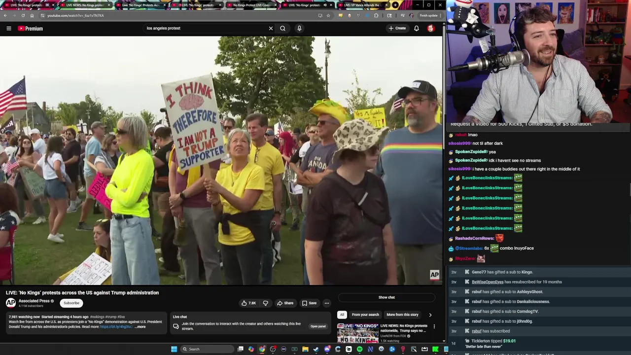Open Associated Press channel avatar
This screenshot has width=631, height=355.
(x=11, y=303)
